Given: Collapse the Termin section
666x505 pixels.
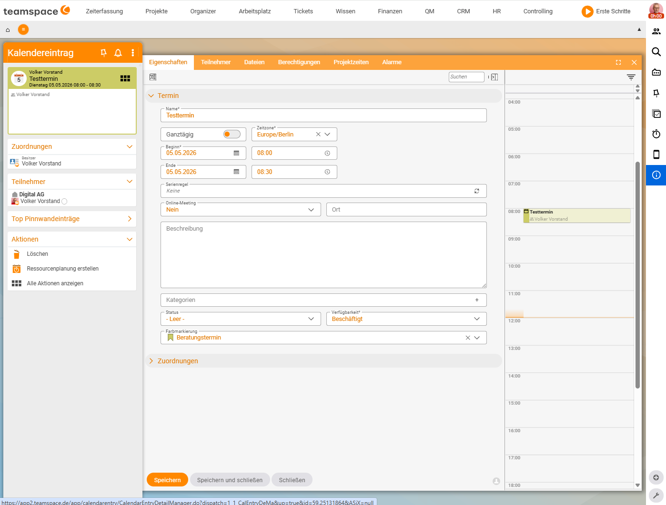Looking at the screenshot, I should pyautogui.click(x=151, y=96).
